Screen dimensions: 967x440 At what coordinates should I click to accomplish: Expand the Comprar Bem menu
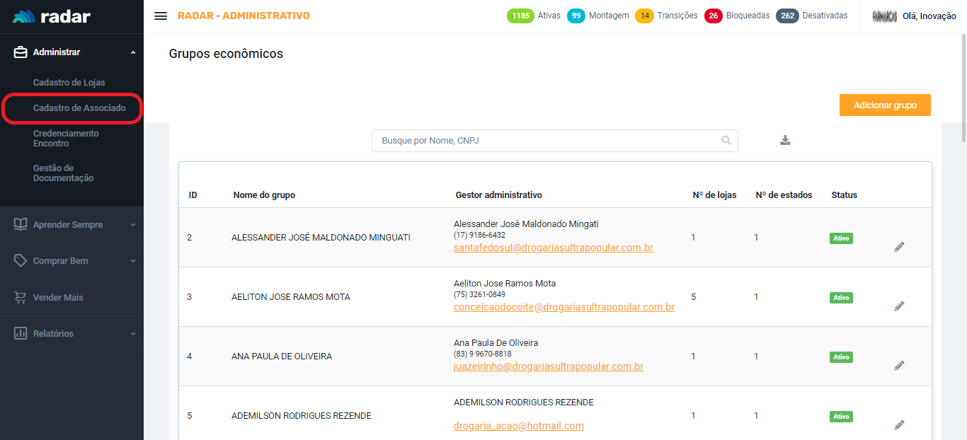coord(71,261)
